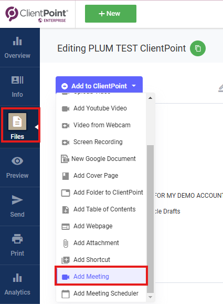
Task: Select the Files sidebar icon
Action: pos(17,121)
